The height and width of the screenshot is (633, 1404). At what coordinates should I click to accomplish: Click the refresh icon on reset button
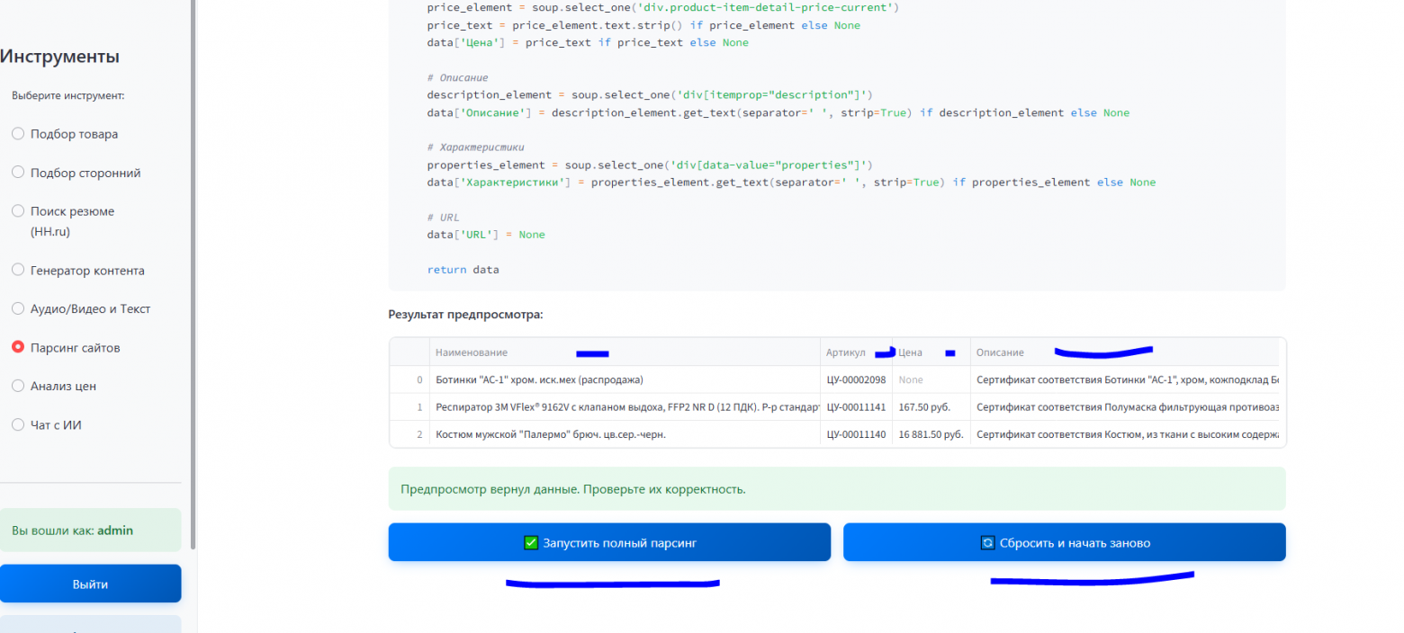coord(987,543)
